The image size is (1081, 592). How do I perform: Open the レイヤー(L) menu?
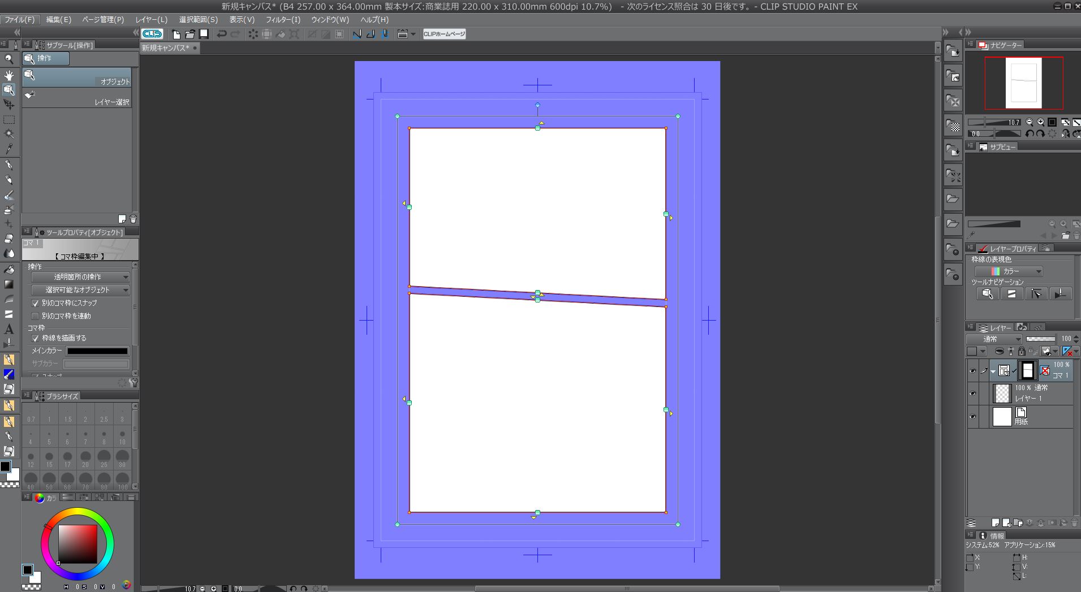click(151, 19)
